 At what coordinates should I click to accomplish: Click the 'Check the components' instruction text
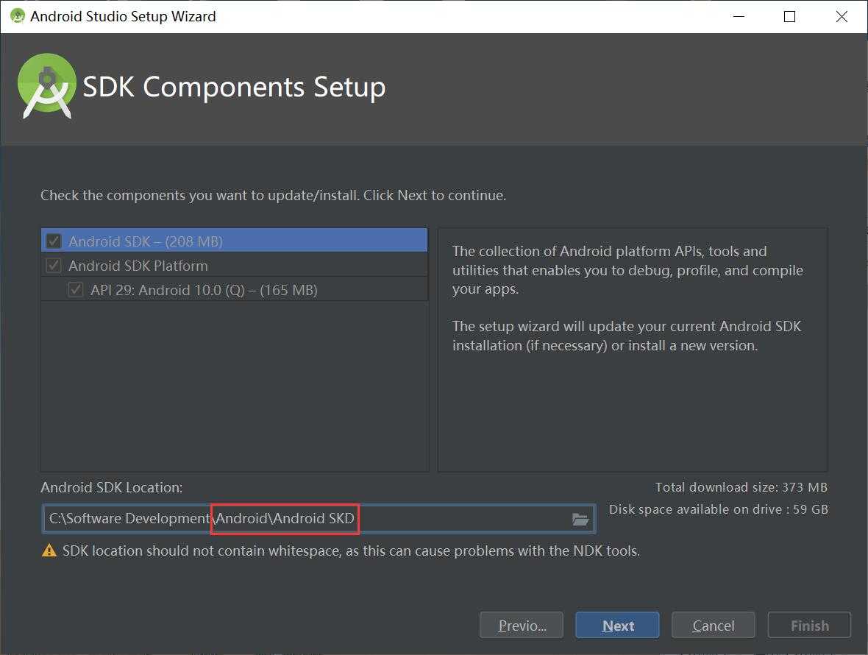(273, 196)
